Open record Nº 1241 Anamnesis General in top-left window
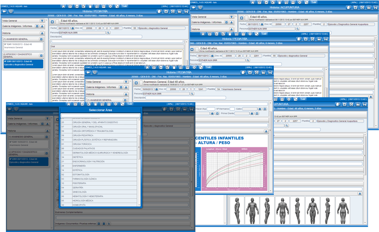Image resolution: width=379 pixels, height=232 pixels. pos(23,46)
